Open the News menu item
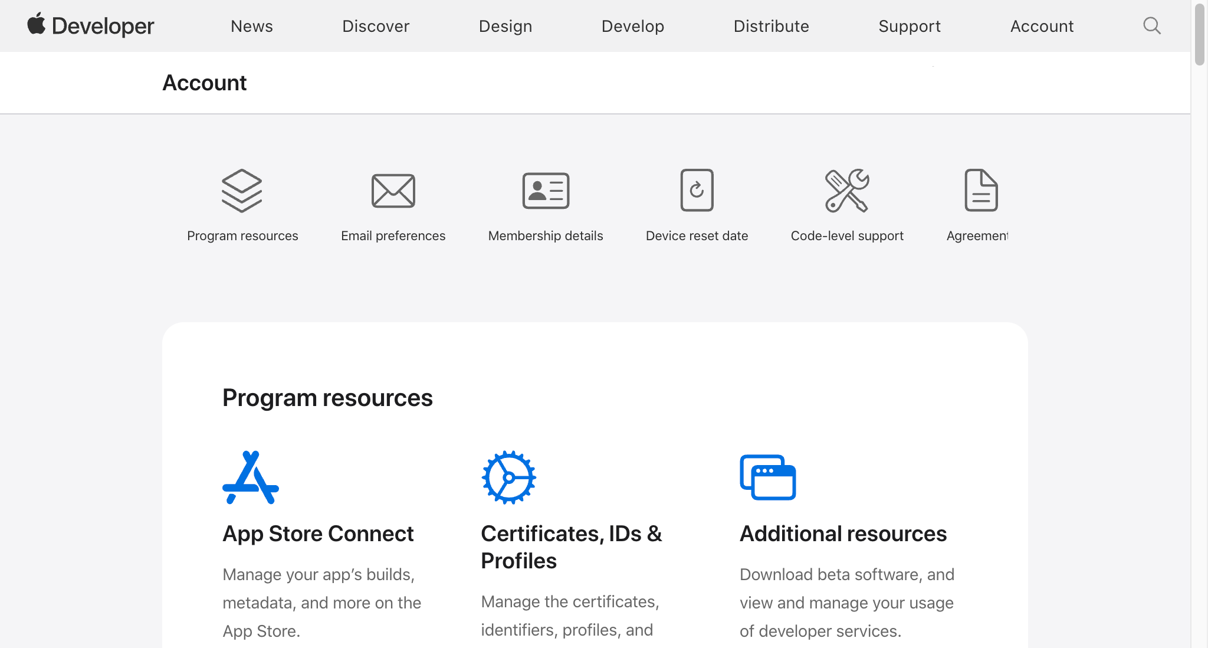This screenshot has height=648, width=1208. click(x=251, y=26)
